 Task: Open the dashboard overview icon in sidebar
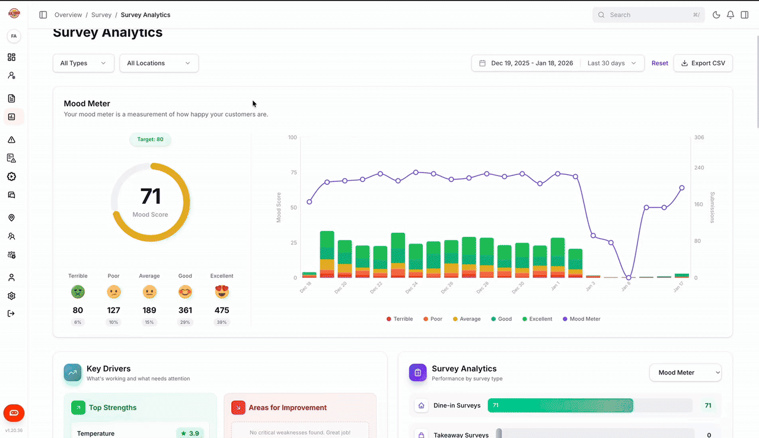(12, 57)
